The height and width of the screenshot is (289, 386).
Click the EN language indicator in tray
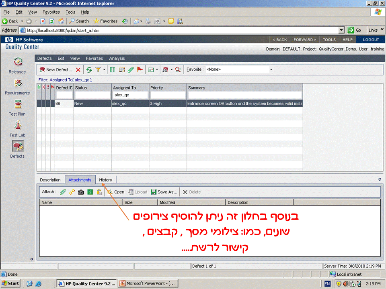pyautogui.click(x=327, y=284)
